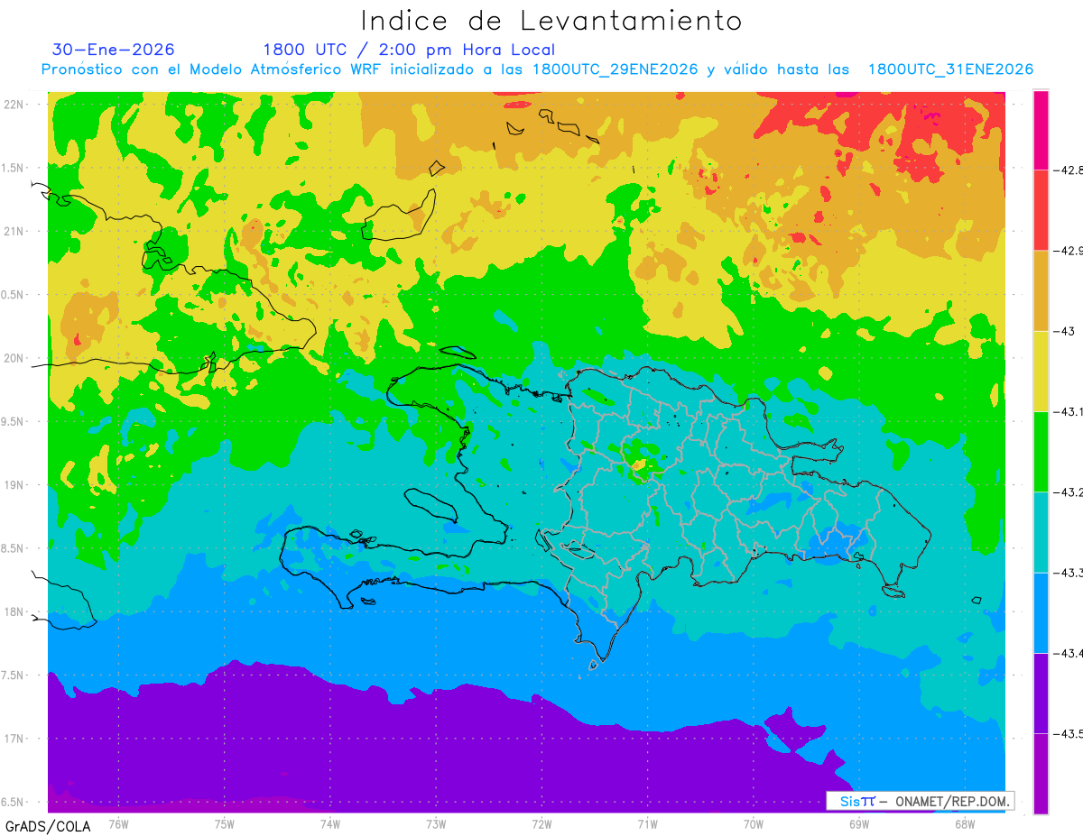The image size is (1083, 836).
Task: Click the orange color bar segment between -42.9 and -43
Action: (1041, 290)
